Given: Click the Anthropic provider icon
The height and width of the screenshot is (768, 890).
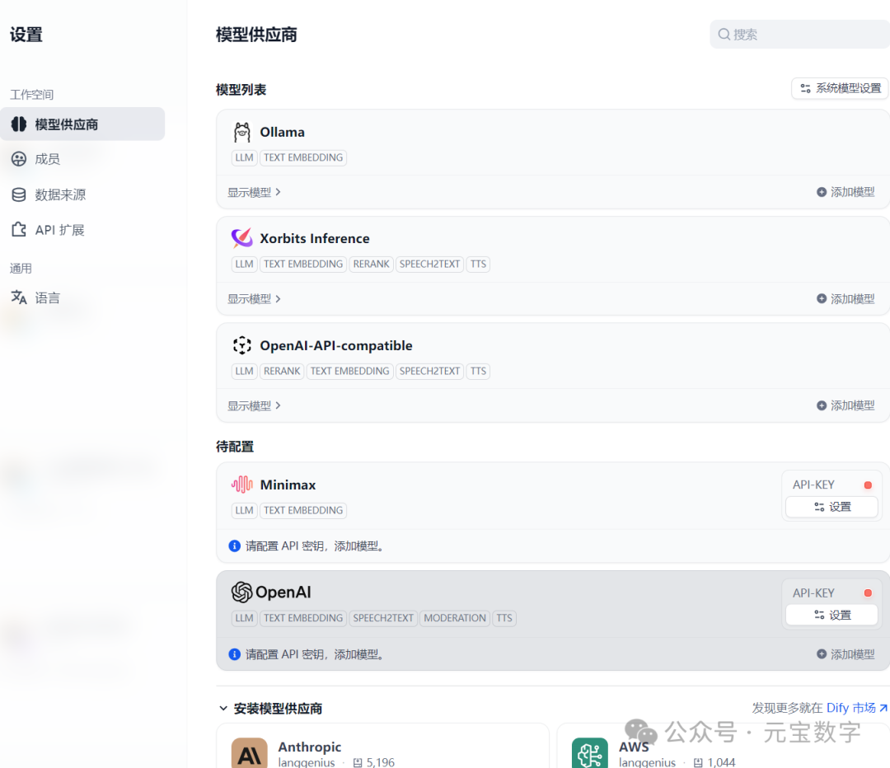Looking at the screenshot, I should pyautogui.click(x=249, y=753).
